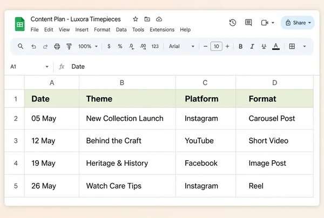
Task: Open the Edit menu
Action: coord(49,30)
